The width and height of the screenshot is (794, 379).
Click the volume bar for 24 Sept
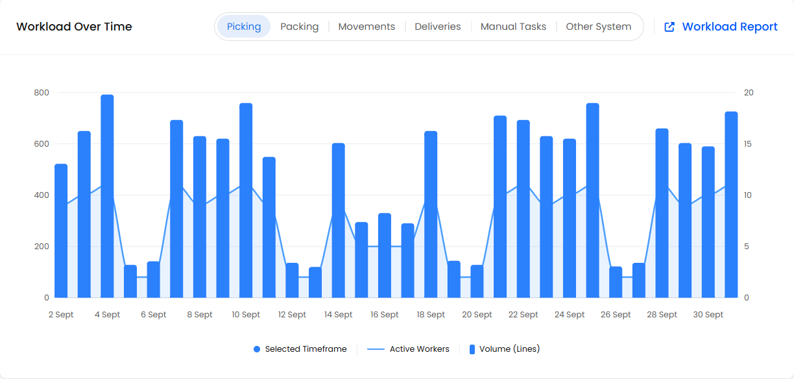pyautogui.click(x=570, y=219)
